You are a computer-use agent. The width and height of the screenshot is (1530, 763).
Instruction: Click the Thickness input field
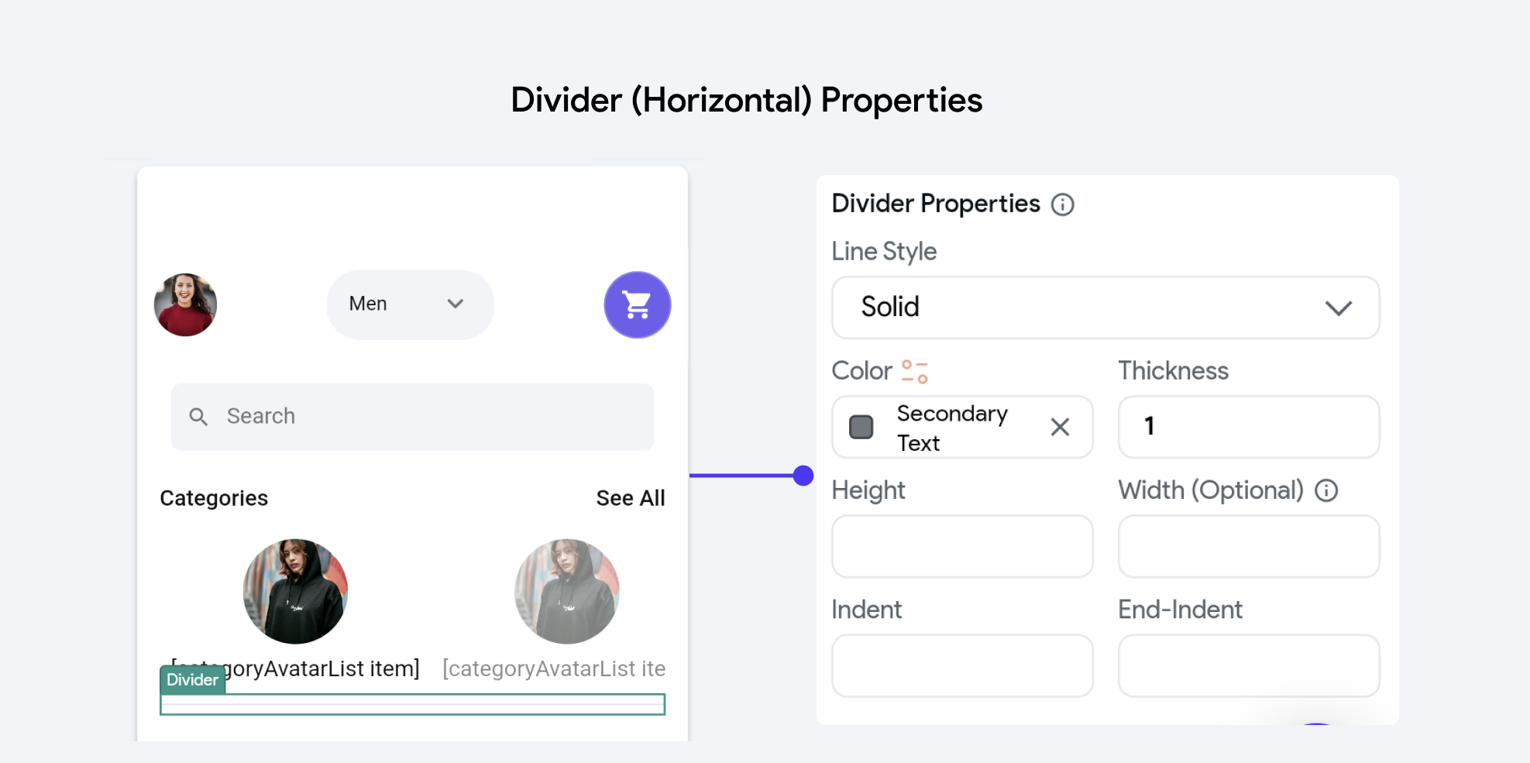1249,427
